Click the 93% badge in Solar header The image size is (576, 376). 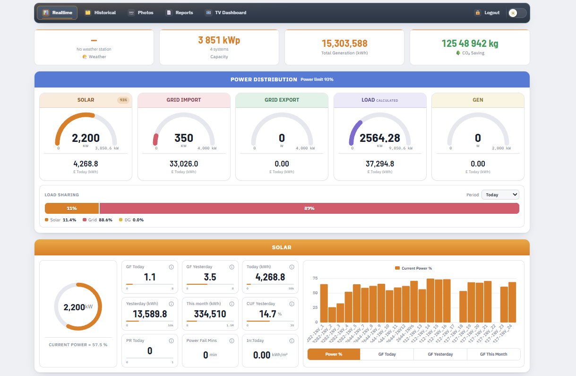click(x=123, y=100)
